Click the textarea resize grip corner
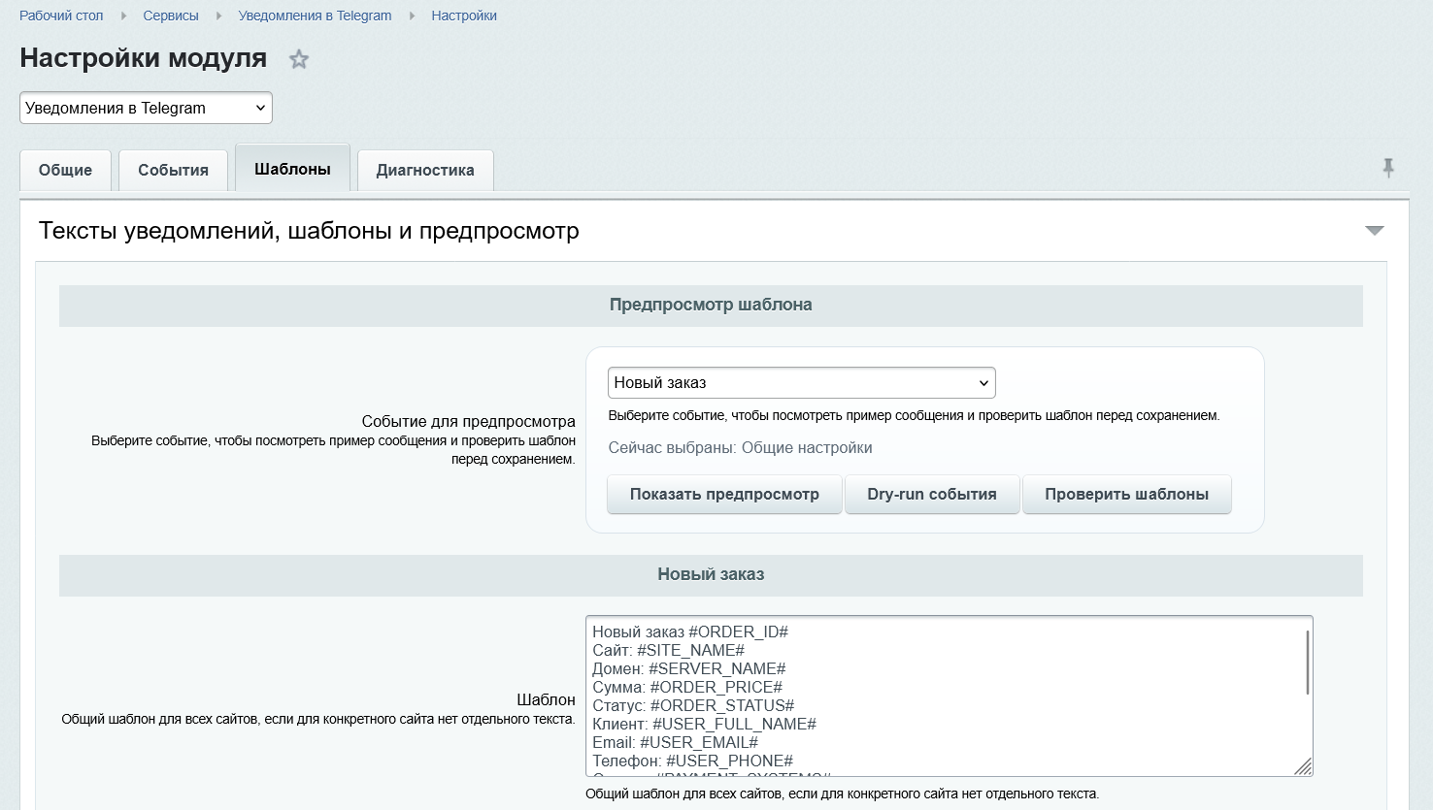This screenshot has height=810, width=1433. pos(1303,766)
